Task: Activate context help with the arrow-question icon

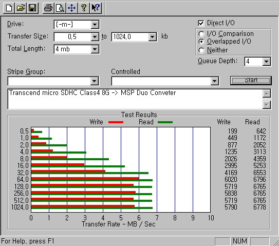Action: (x=96, y=8)
